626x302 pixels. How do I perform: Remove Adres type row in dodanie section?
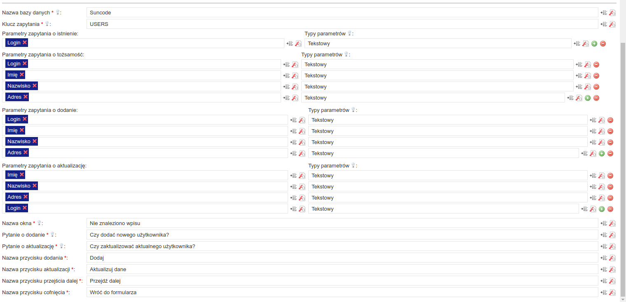click(610, 153)
